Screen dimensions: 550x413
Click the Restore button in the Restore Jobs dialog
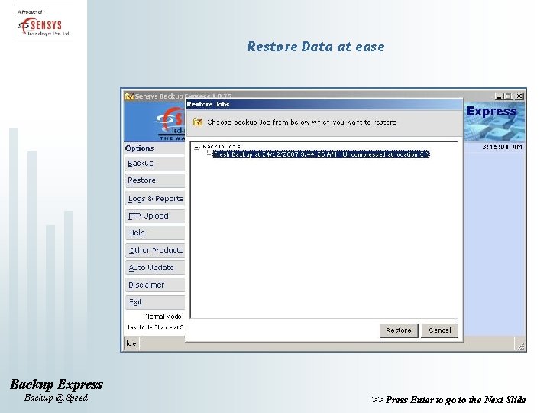pos(399,330)
